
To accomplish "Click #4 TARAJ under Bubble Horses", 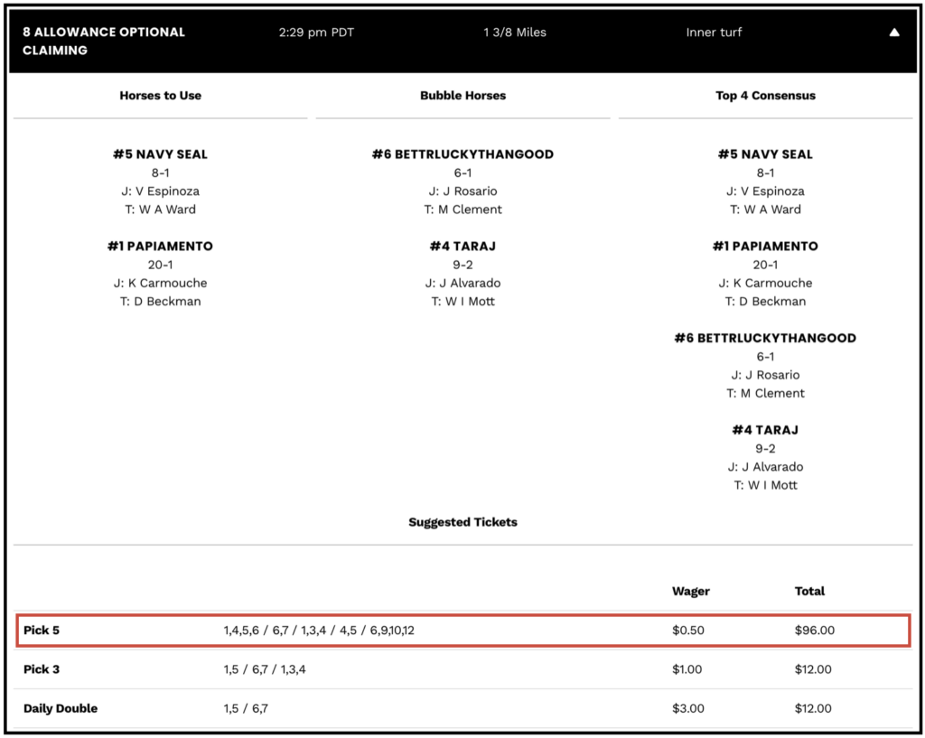I will click(x=463, y=247).
